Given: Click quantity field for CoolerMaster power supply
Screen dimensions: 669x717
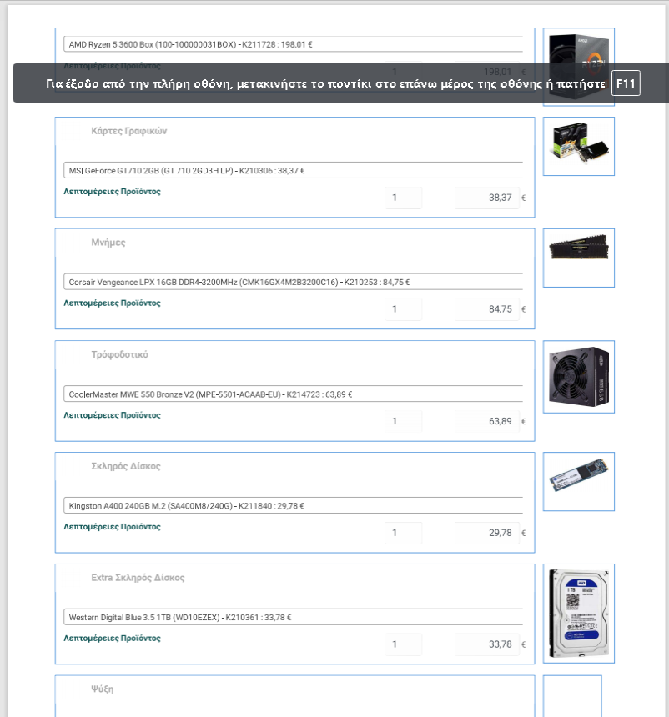Looking at the screenshot, I should coord(404,421).
